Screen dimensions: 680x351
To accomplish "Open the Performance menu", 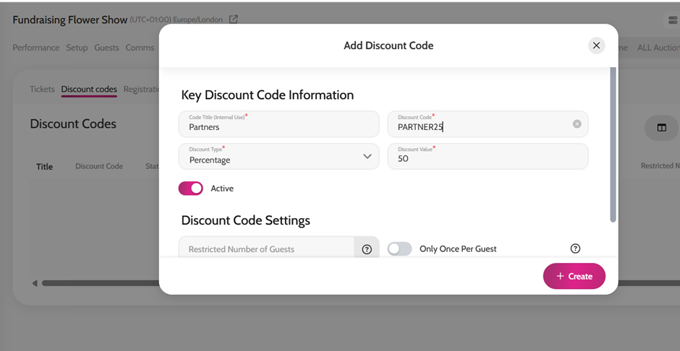I will pos(36,48).
